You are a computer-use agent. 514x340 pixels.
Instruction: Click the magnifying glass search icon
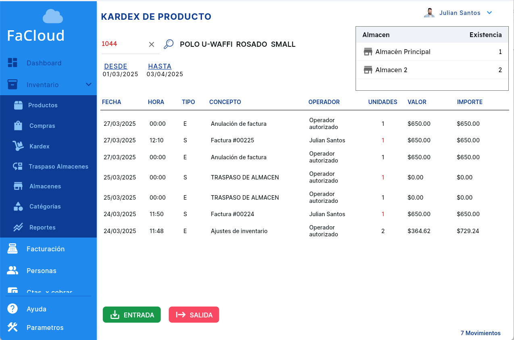point(169,44)
